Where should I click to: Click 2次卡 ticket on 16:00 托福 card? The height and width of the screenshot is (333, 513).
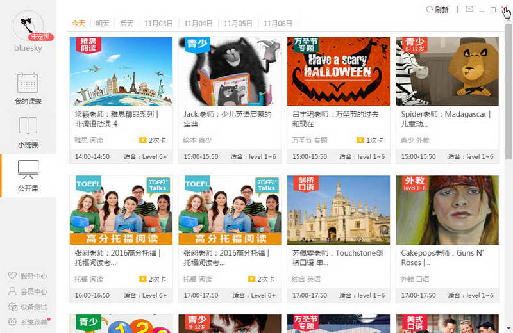click(153, 279)
